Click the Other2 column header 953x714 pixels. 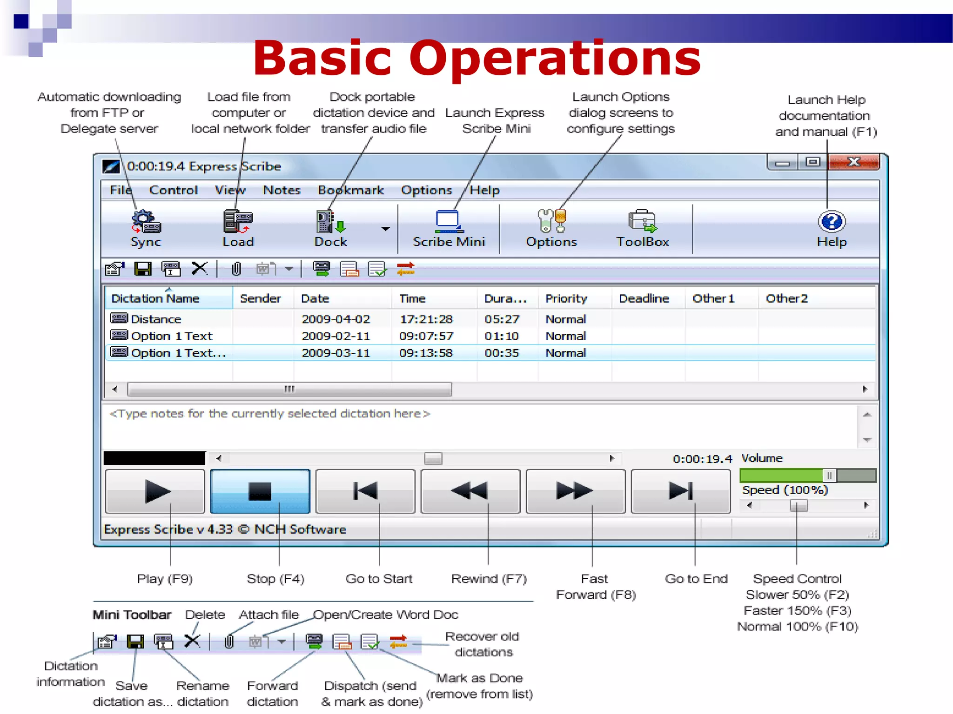coord(817,298)
